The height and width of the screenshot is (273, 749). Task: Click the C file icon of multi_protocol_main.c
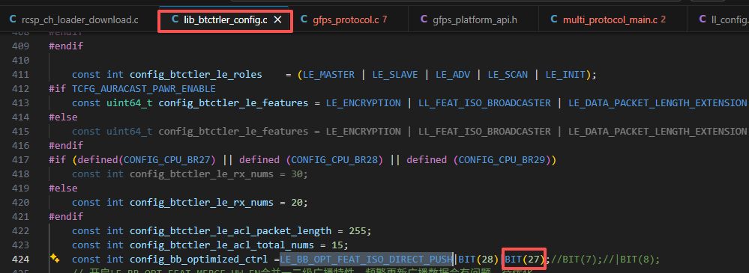(554, 19)
